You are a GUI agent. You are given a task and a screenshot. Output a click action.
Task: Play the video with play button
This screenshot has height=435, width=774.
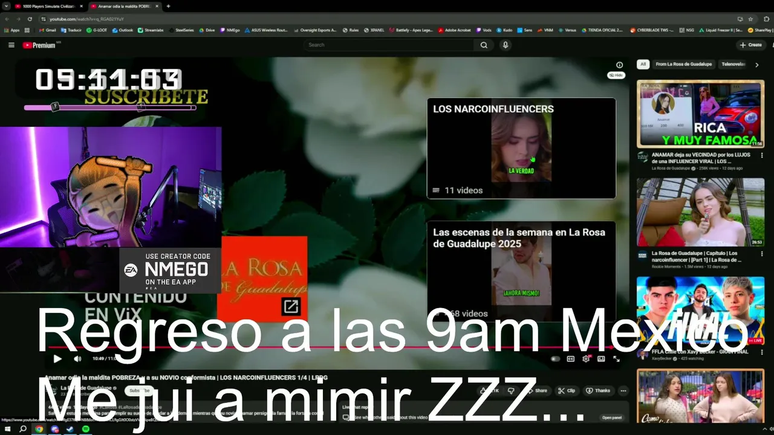(57, 358)
